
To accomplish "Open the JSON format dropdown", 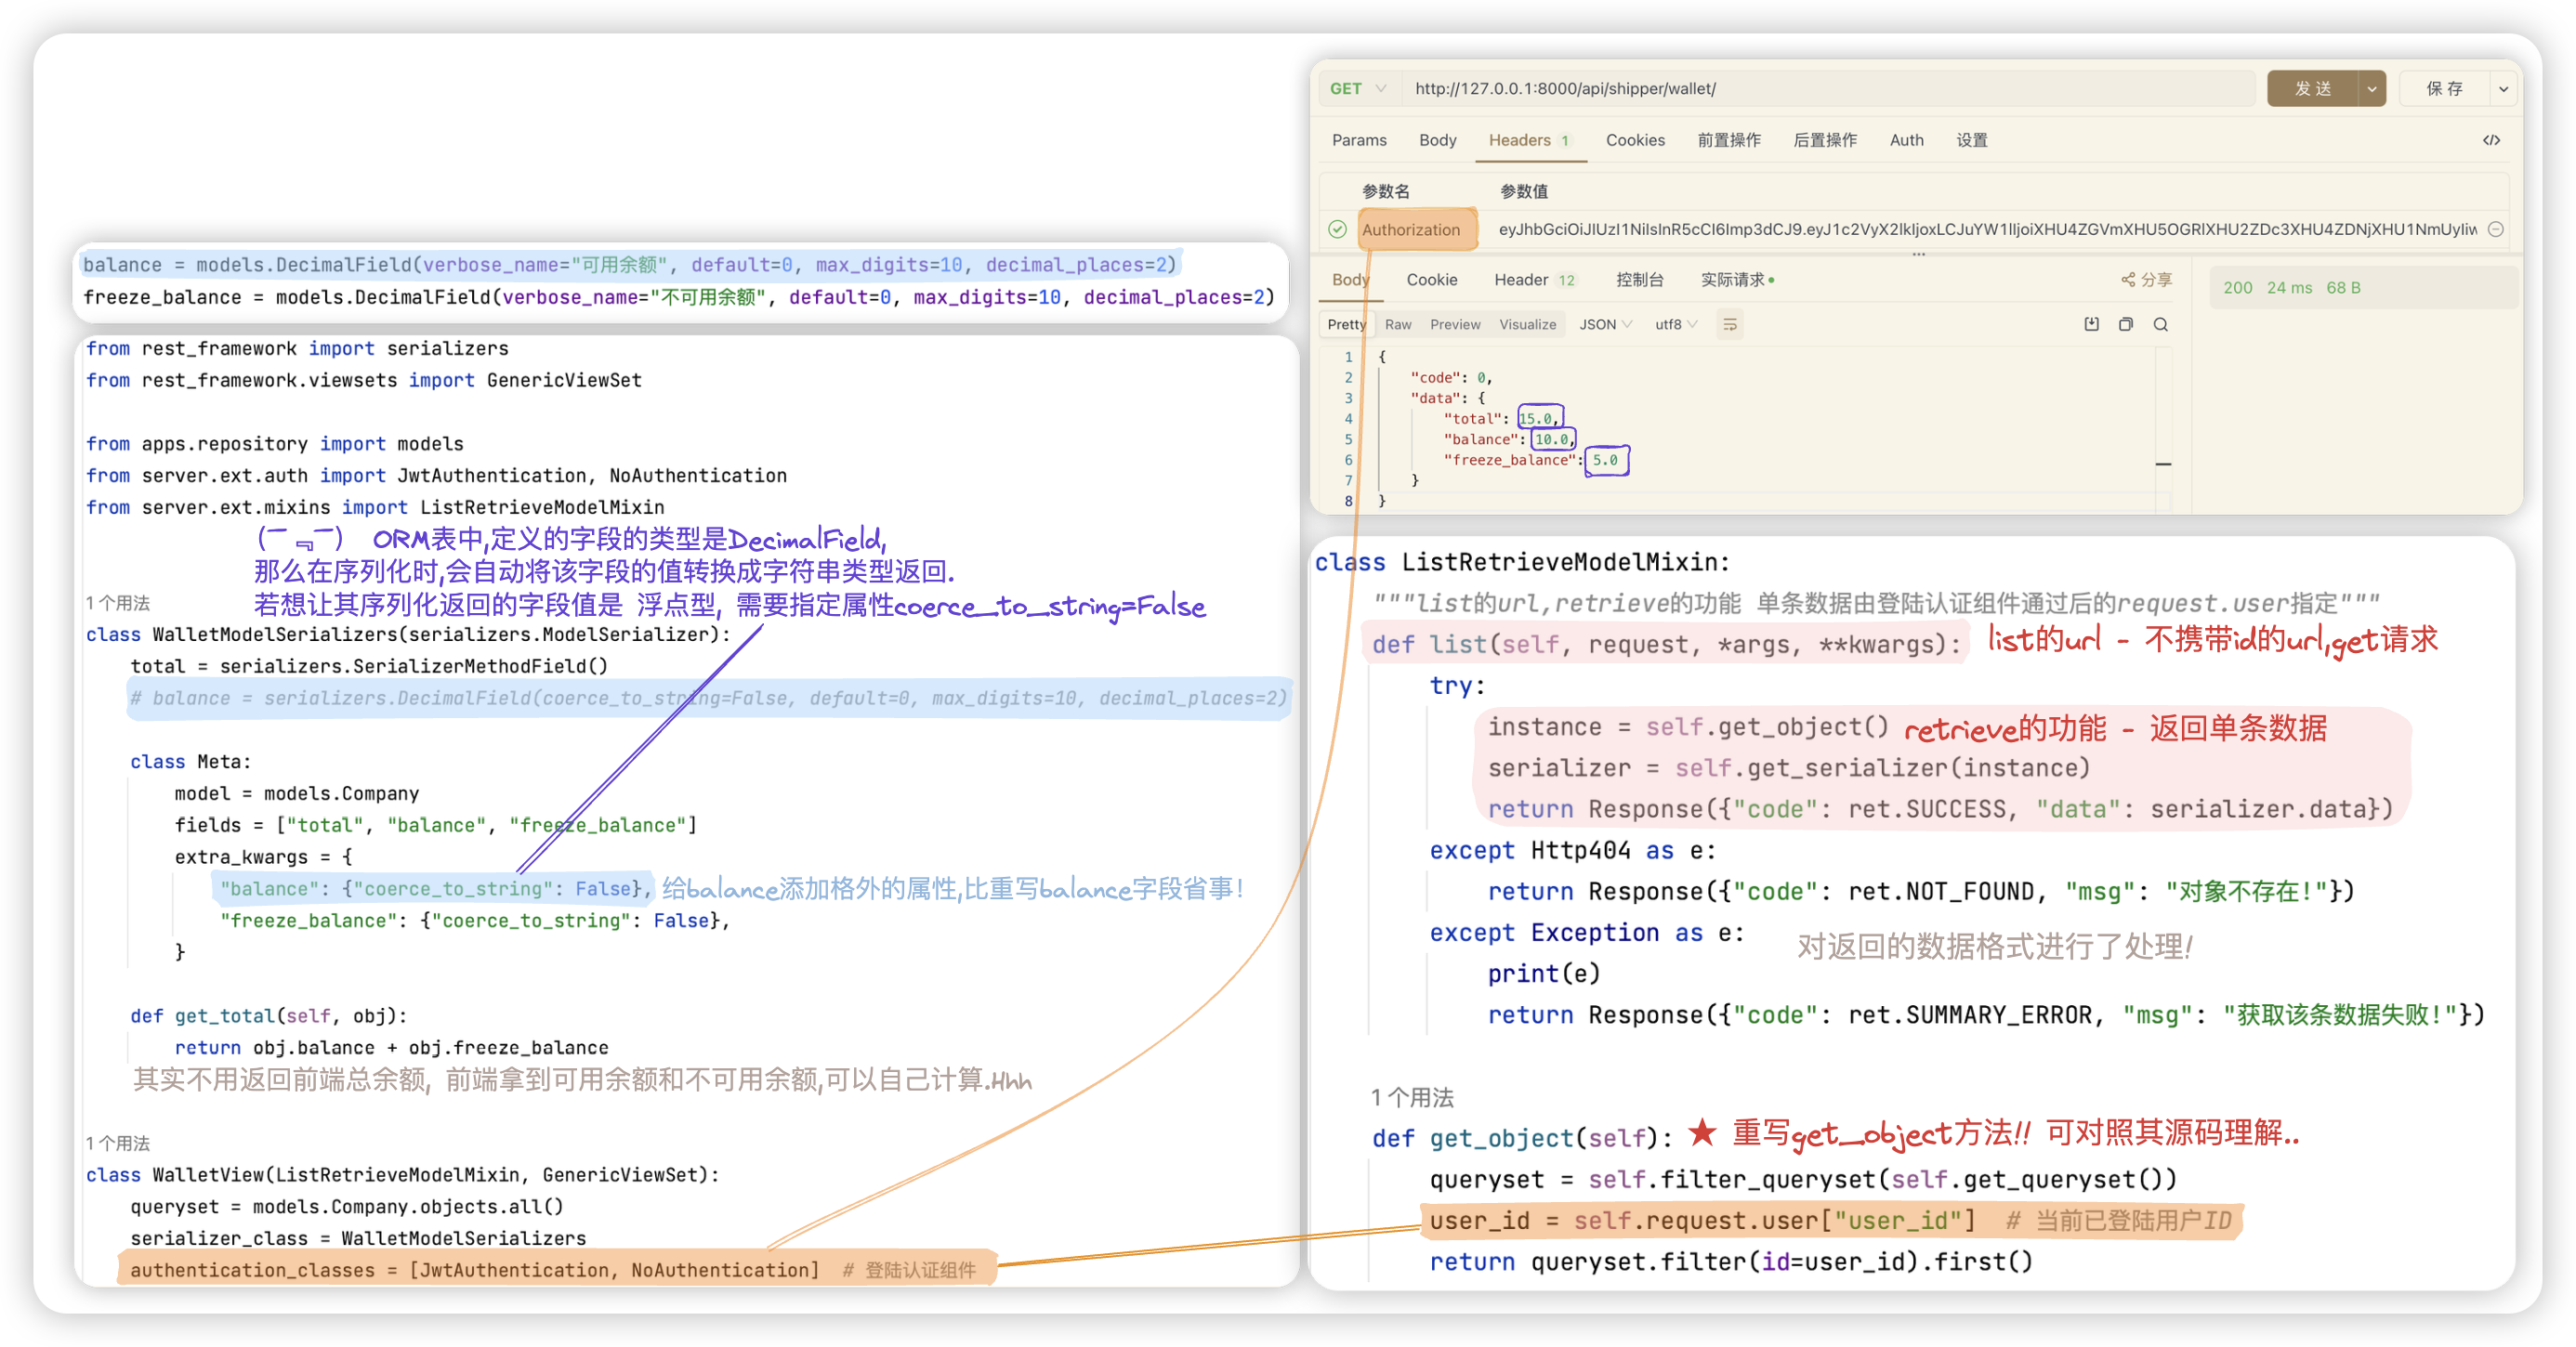I will [1605, 324].
